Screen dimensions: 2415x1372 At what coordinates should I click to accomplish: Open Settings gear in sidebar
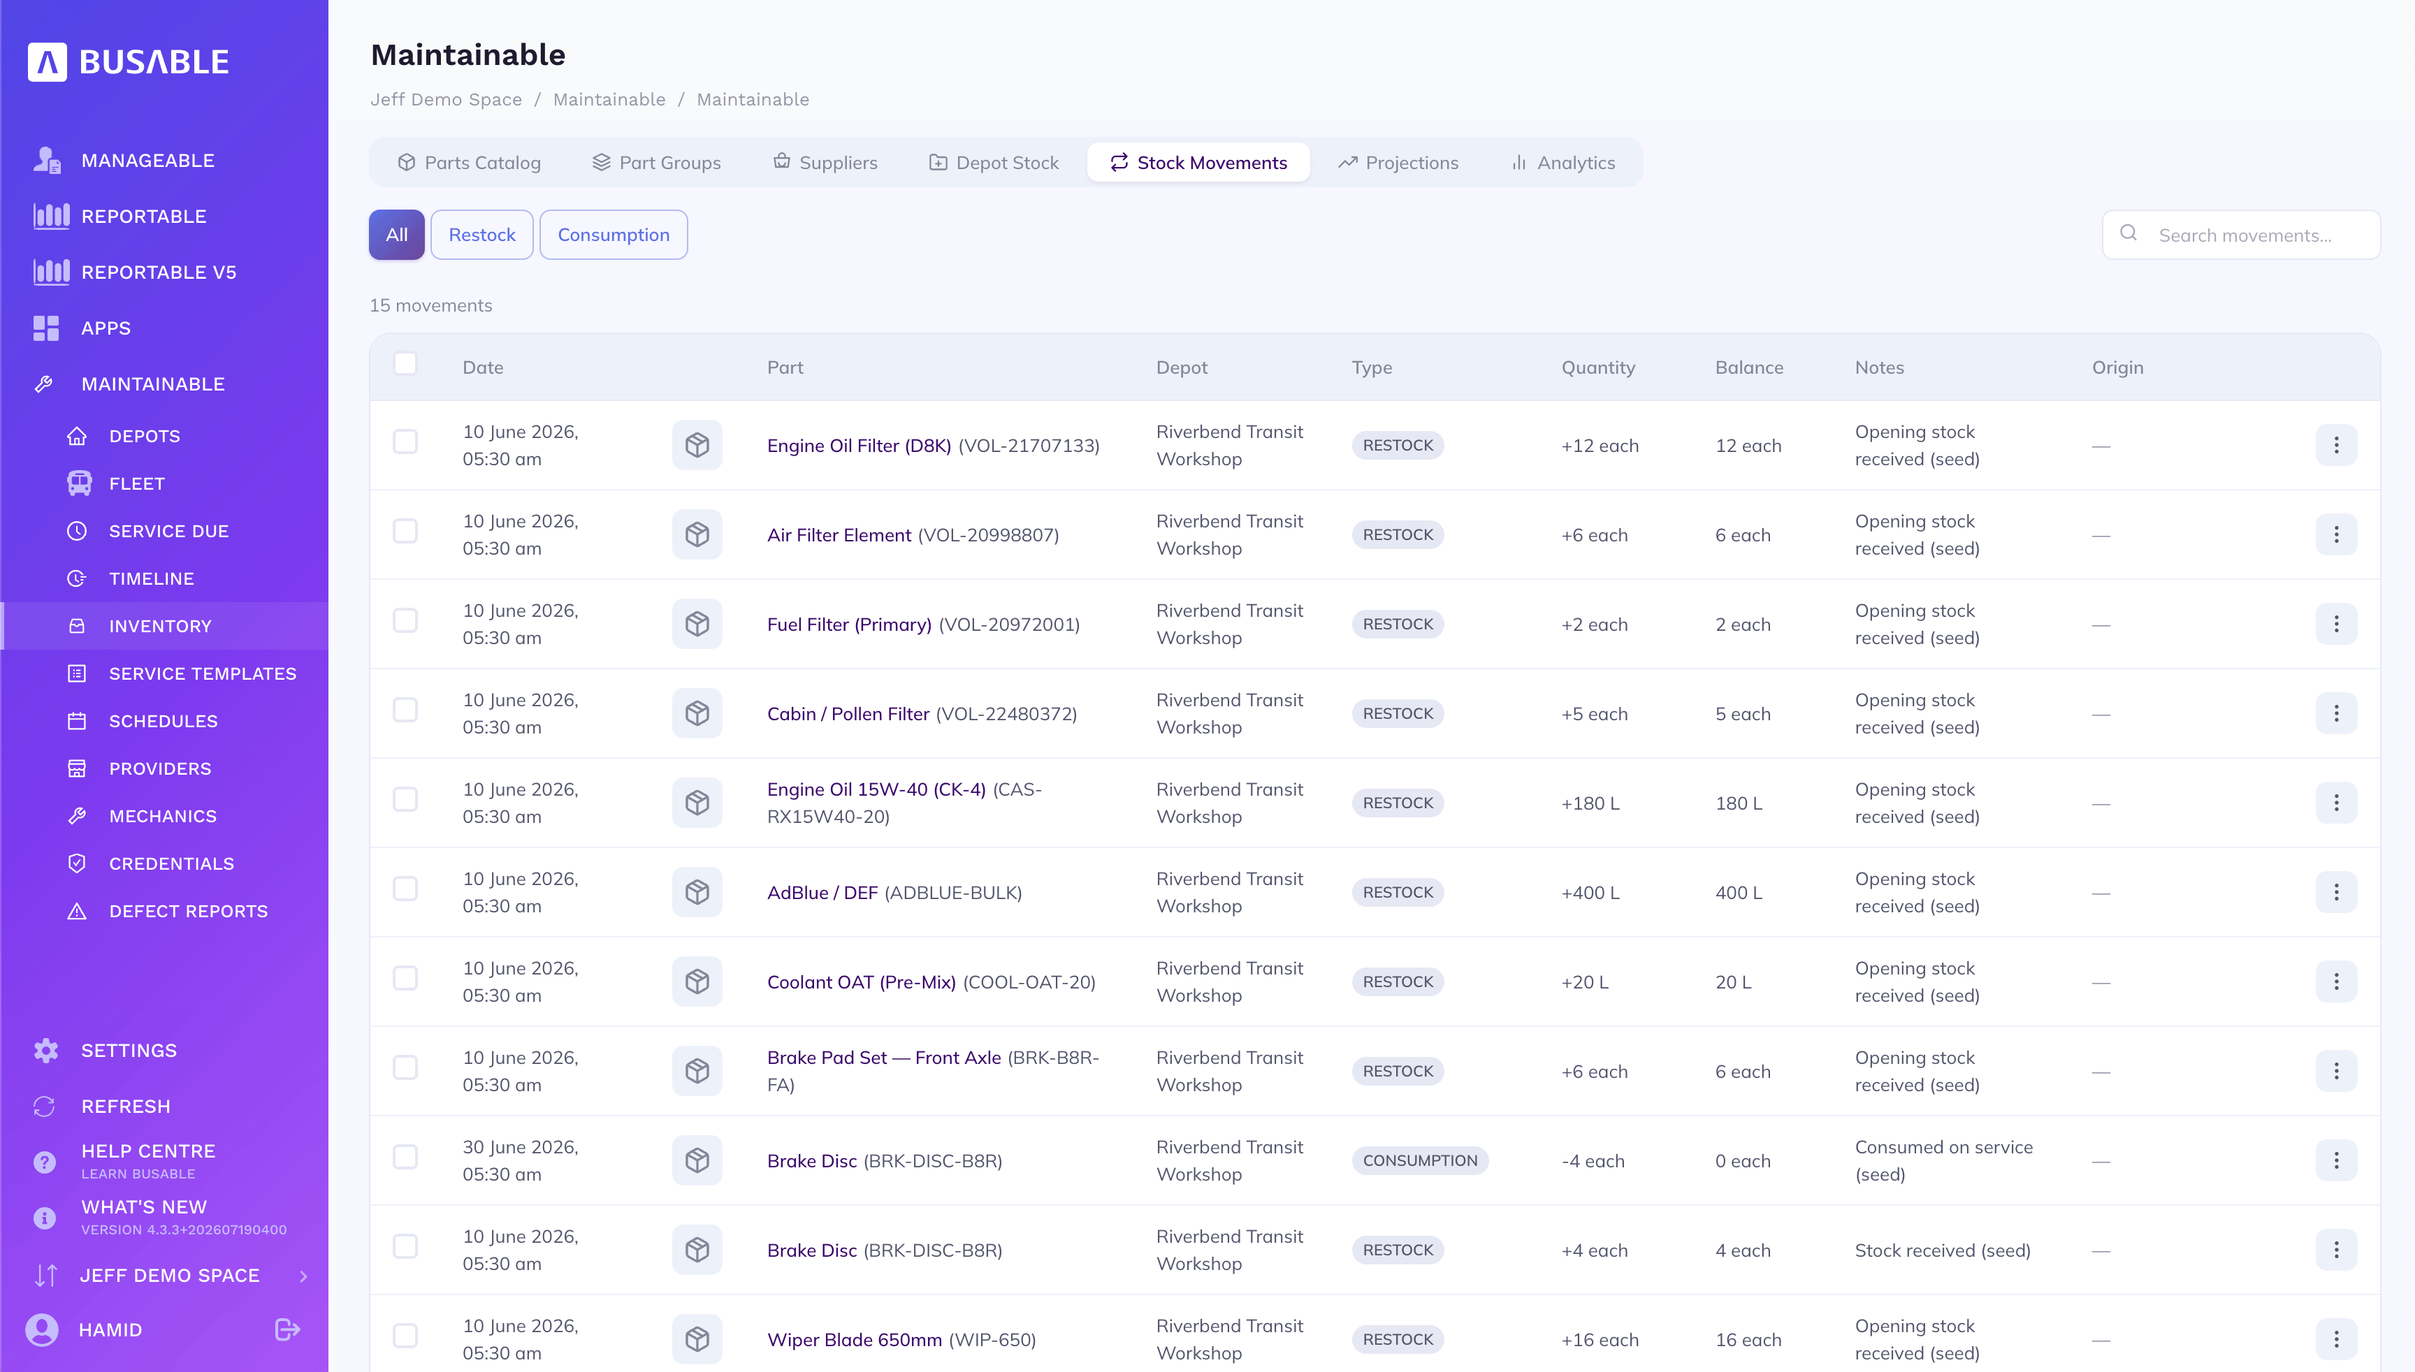(46, 1051)
